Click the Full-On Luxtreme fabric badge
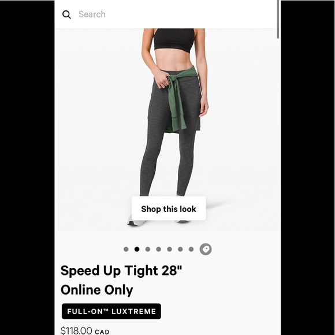The image size is (335, 335). (x=111, y=311)
